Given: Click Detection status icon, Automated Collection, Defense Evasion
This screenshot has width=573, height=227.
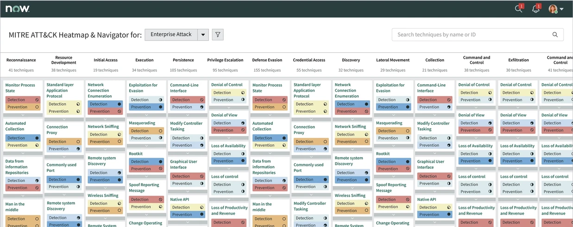Looking at the screenshot, I should coord(284,138).
